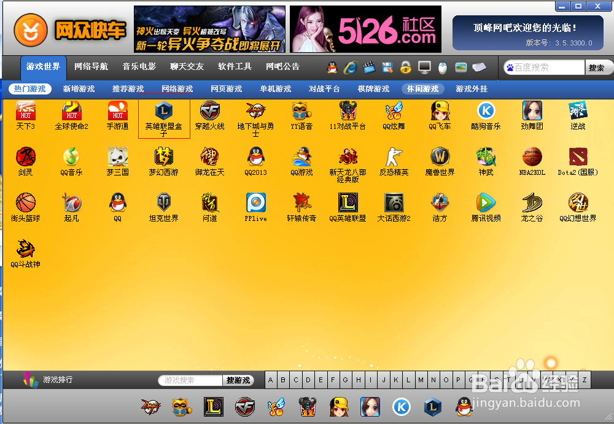The height and width of the screenshot is (424, 614).
Task: Open 酷狗音乐 in the games grid
Action: point(486,115)
